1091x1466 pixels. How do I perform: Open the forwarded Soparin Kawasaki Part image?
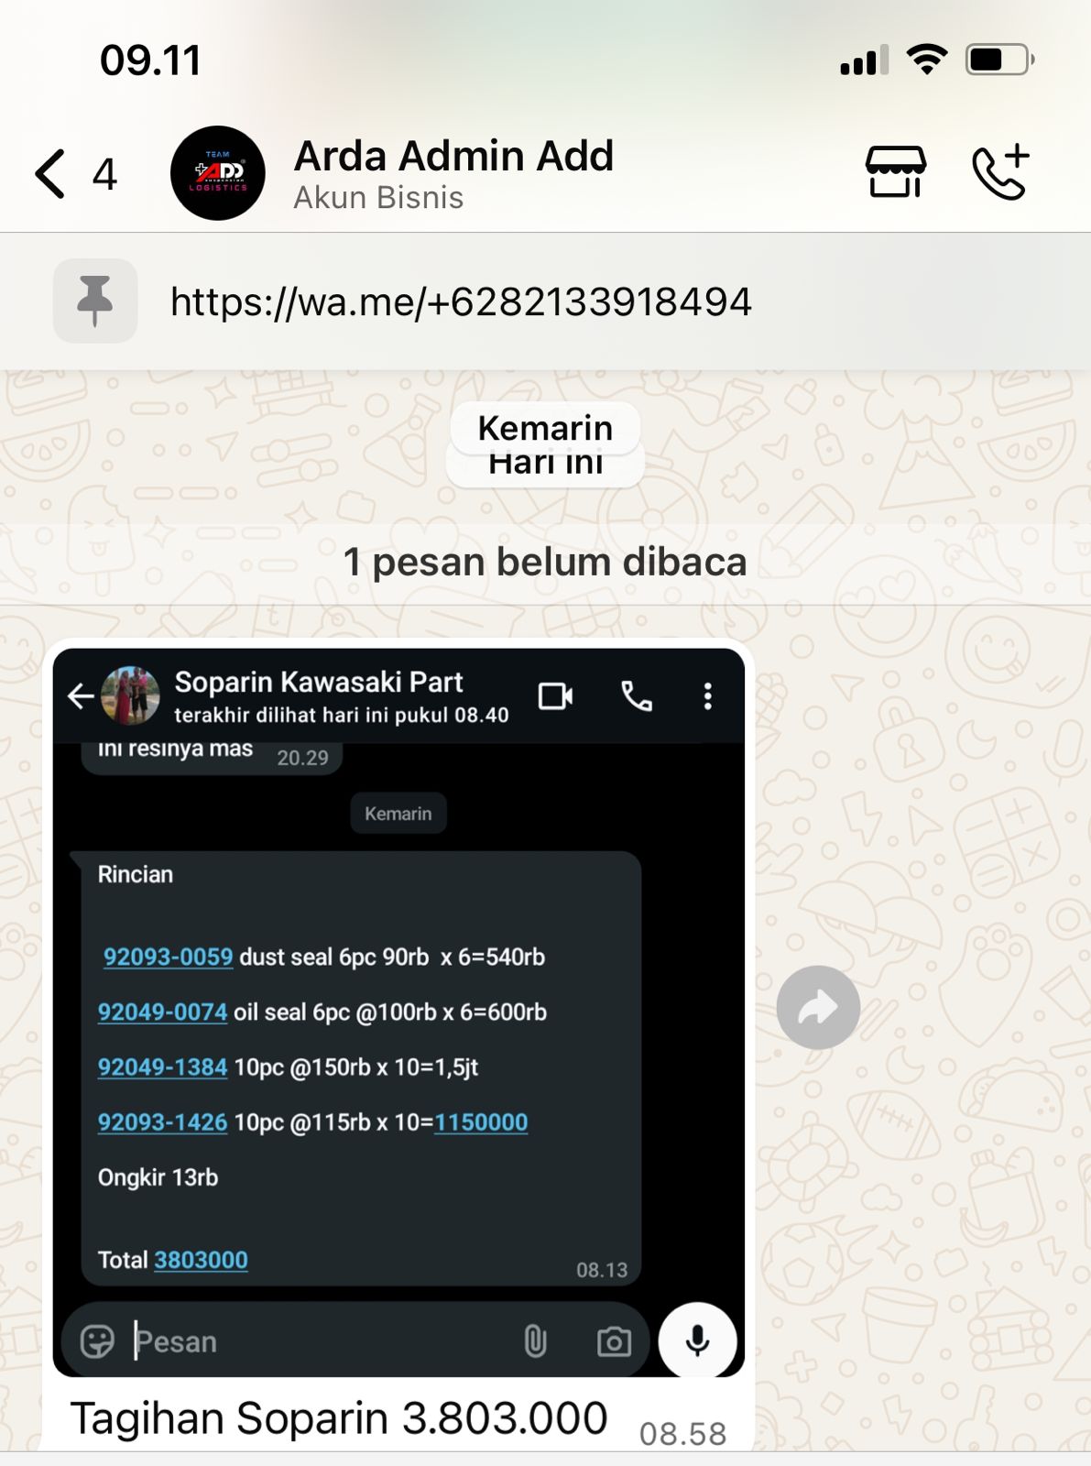(x=398, y=1012)
